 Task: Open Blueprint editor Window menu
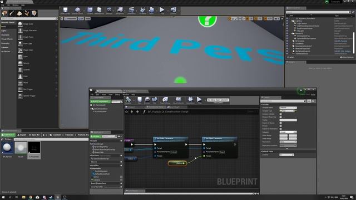[126, 94]
